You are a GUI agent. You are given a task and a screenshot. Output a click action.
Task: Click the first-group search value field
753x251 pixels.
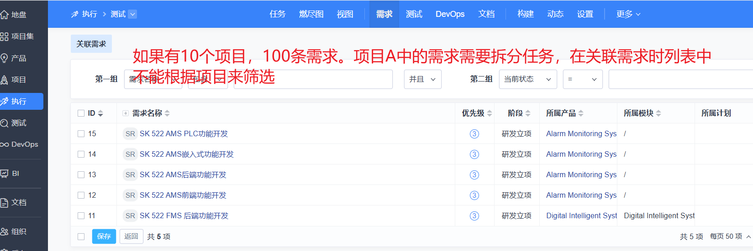[313, 79]
